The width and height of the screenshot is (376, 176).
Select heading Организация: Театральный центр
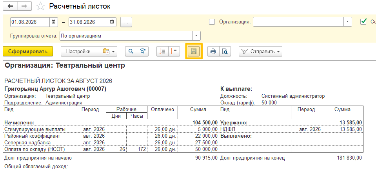65,66
